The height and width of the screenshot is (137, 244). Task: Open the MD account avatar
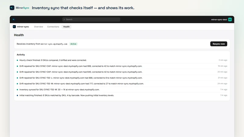tap(230, 19)
